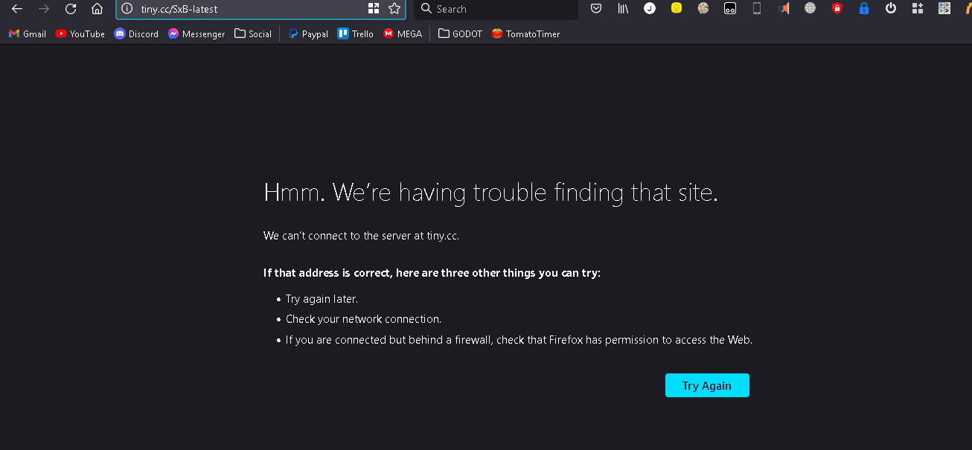Screen dimensions: 972x450
Task: Open the YouTube bookmark
Action: (80, 33)
